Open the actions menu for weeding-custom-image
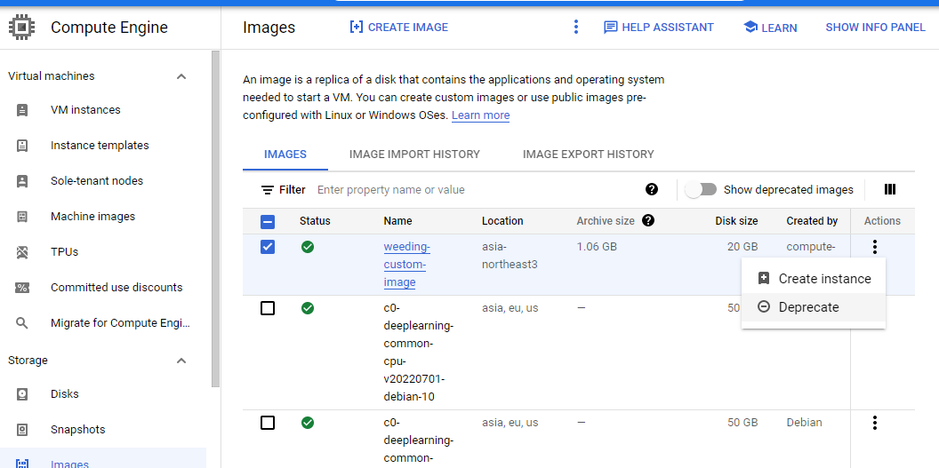 coord(875,246)
